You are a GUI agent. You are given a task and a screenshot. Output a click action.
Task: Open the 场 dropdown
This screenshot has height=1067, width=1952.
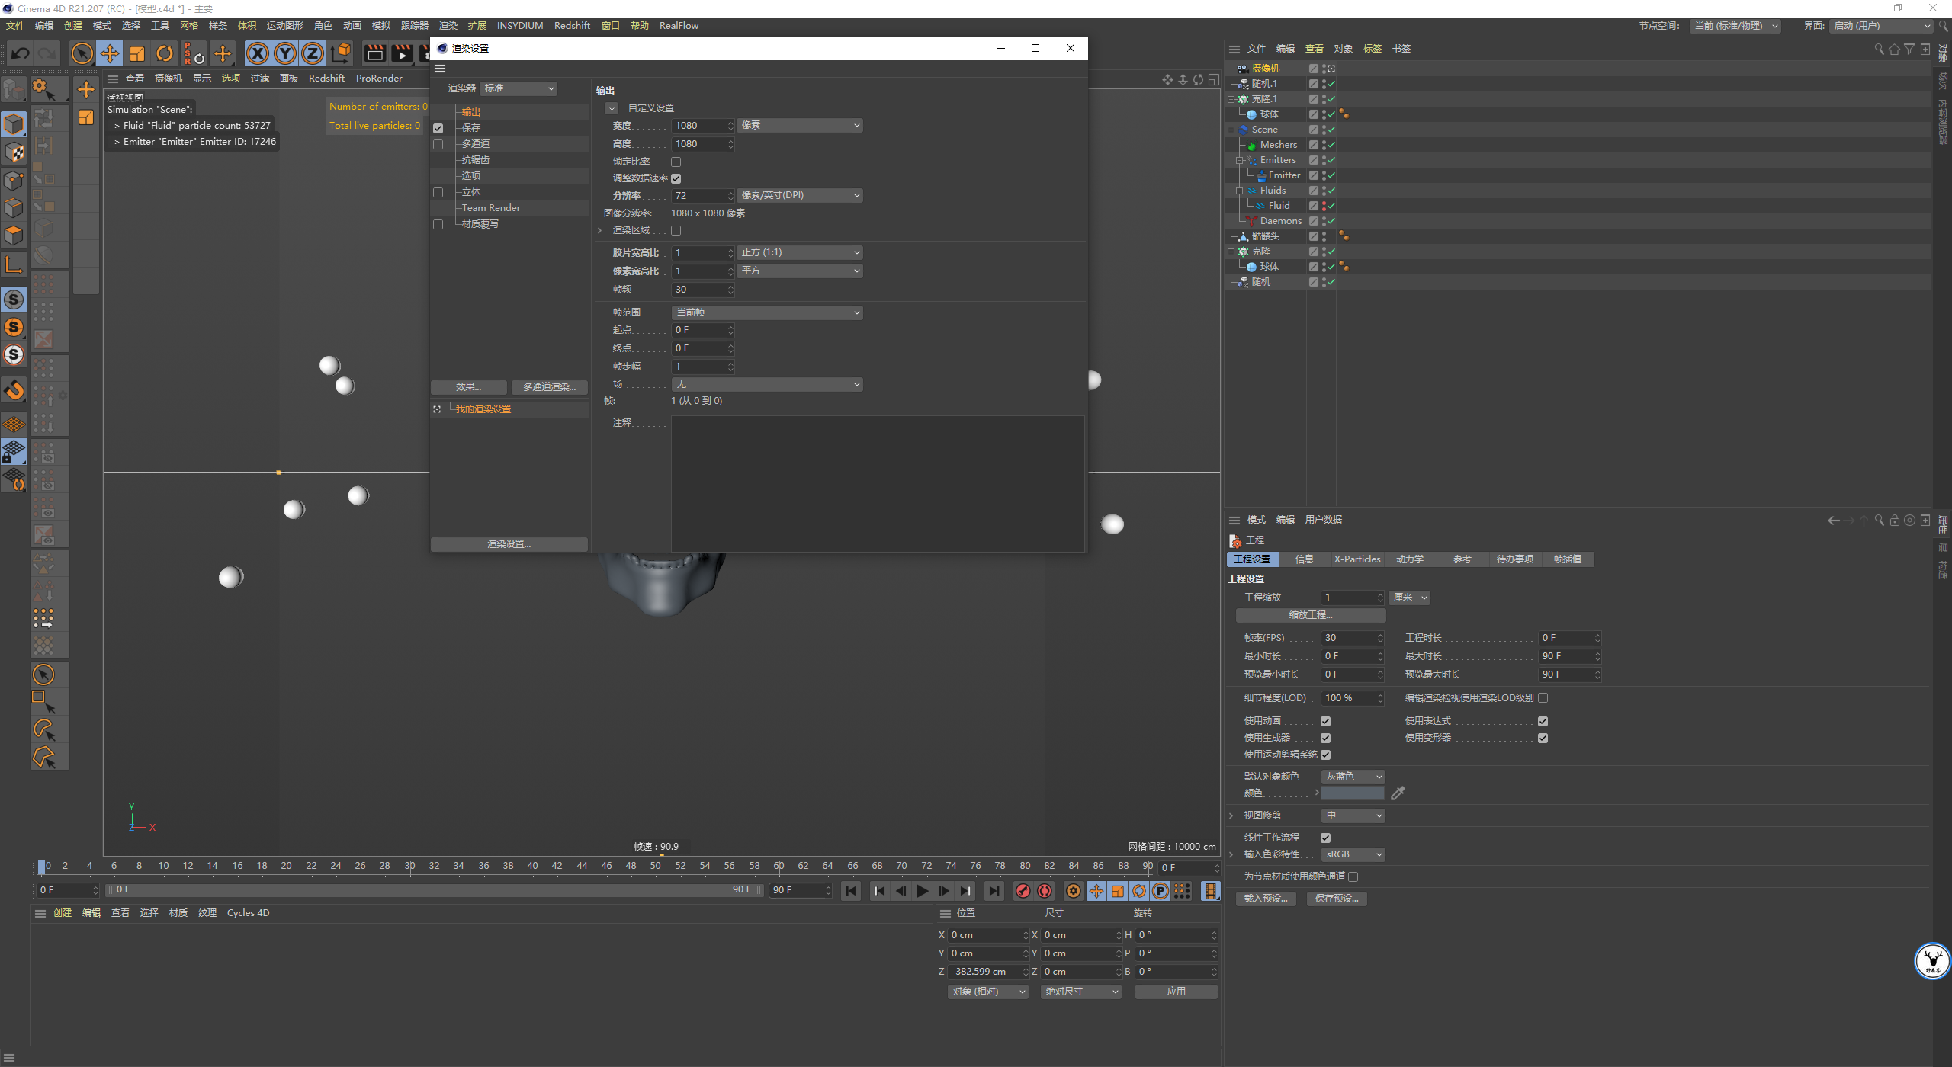(767, 385)
